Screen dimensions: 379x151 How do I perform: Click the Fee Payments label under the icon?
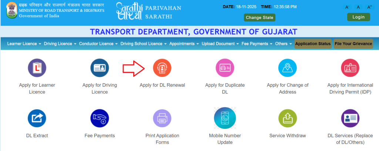point(100,135)
